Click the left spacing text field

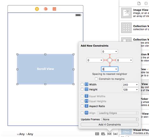tap(95, 60)
